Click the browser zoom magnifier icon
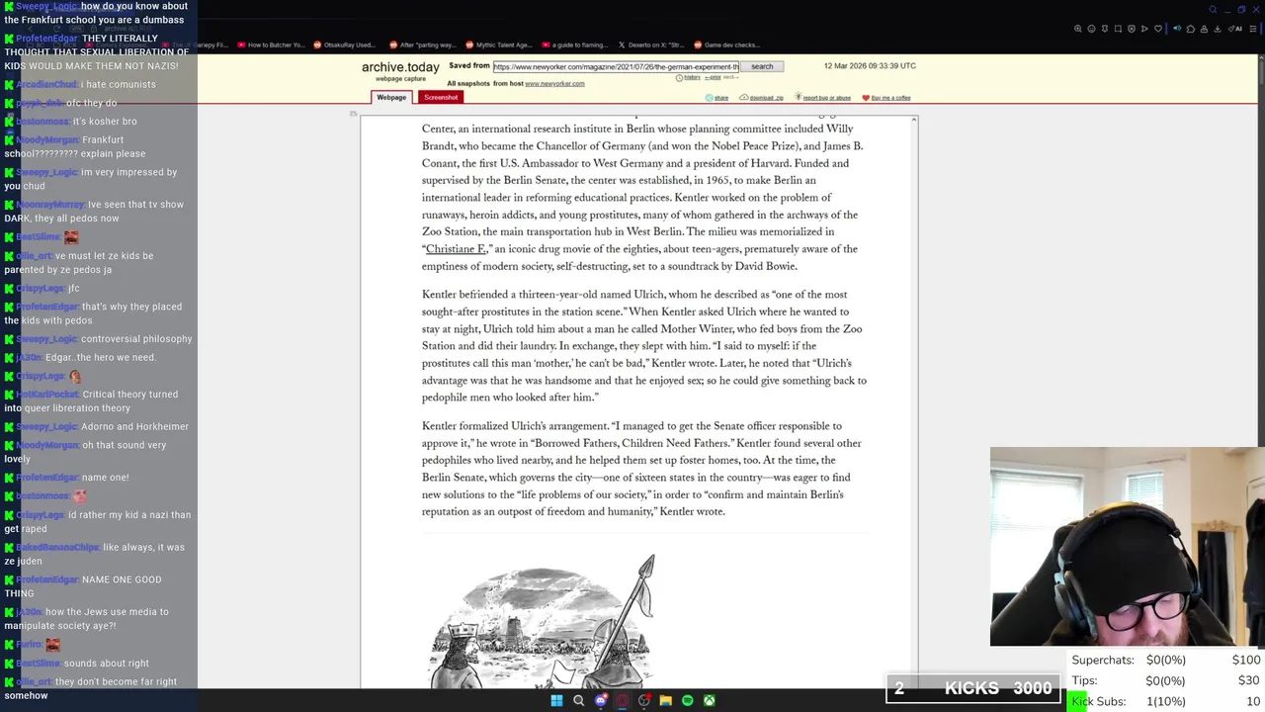 [x=1078, y=29]
